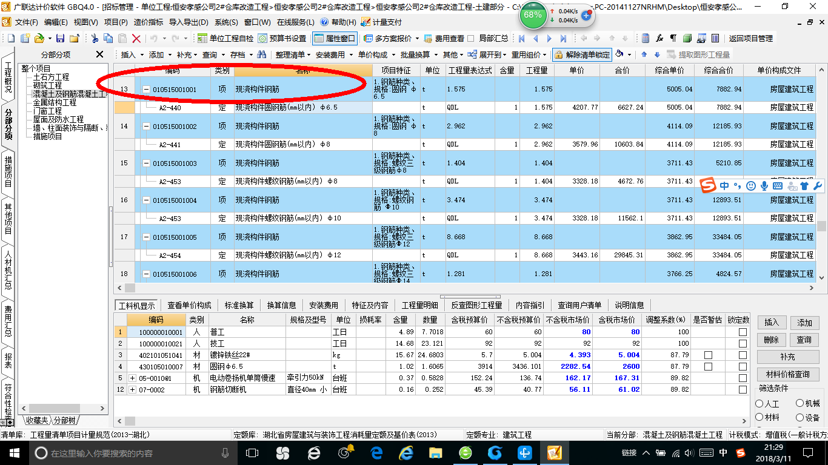
Task: Open the folder icon in the toolbar
Action: [39, 38]
